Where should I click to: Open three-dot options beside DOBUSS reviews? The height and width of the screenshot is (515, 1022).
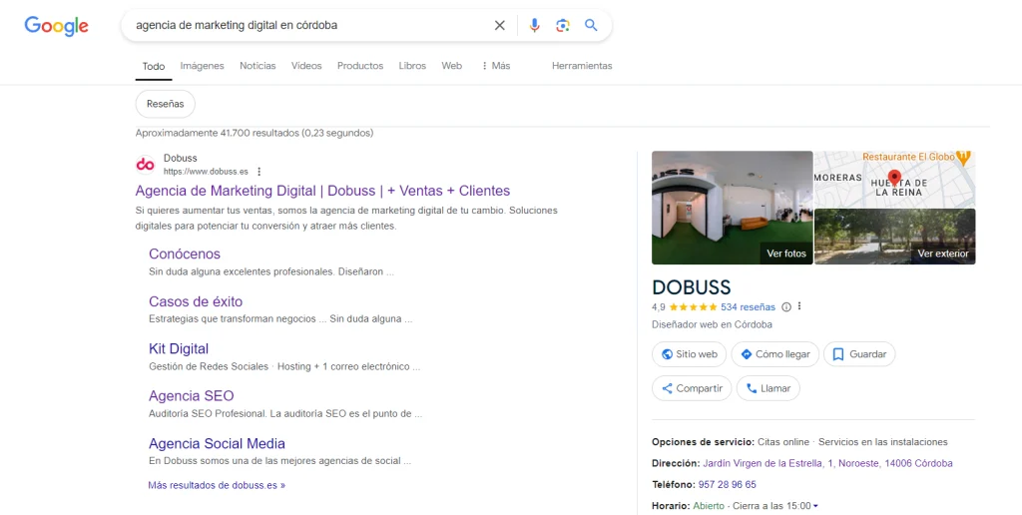[x=799, y=306]
